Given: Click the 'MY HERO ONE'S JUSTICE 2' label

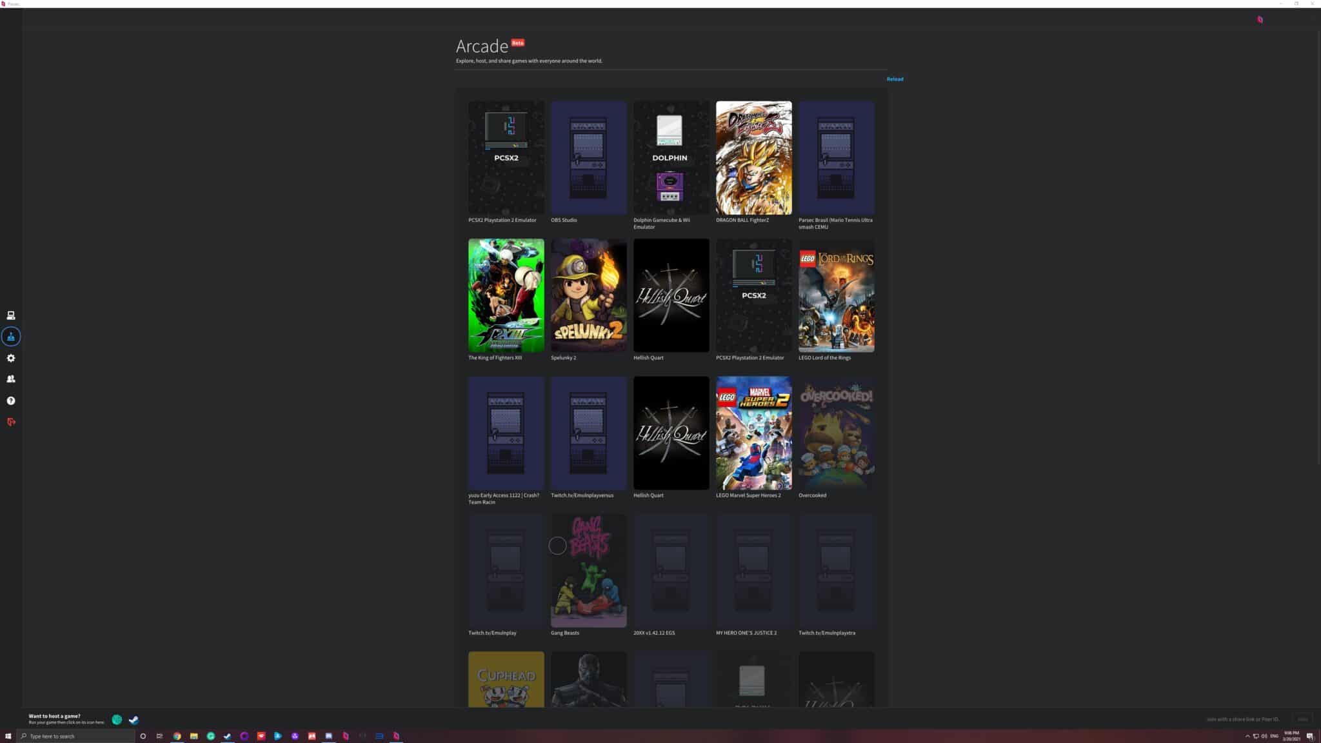Looking at the screenshot, I should (746, 633).
